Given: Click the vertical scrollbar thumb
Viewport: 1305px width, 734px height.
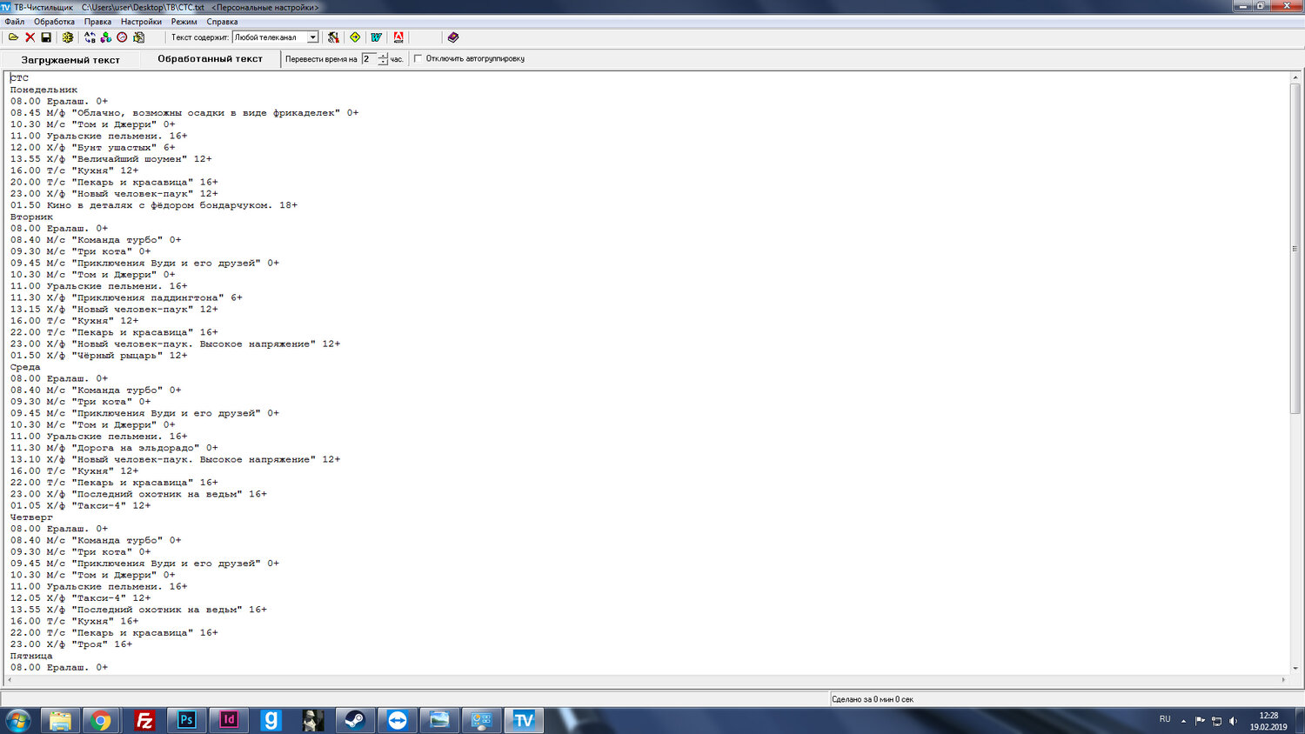Looking at the screenshot, I should [x=1295, y=249].
